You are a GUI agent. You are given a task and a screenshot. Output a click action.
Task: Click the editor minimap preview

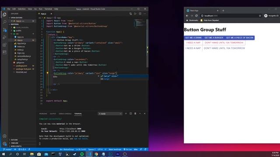coord(140,23)
